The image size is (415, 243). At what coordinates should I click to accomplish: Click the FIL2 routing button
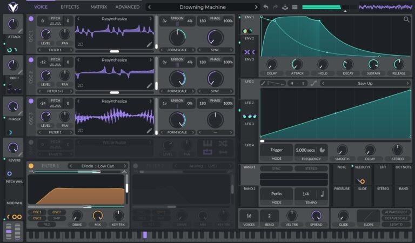coord(46,224)
